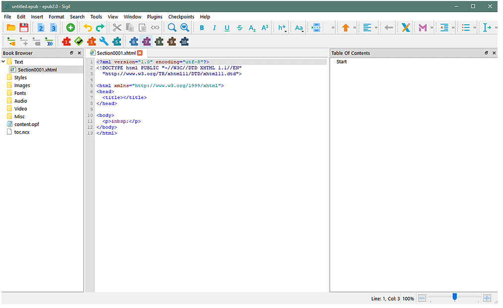This screenshot has width=503, height=308.
Task: Cut selection with the scissors icon
Action: (x=117, y=28)
